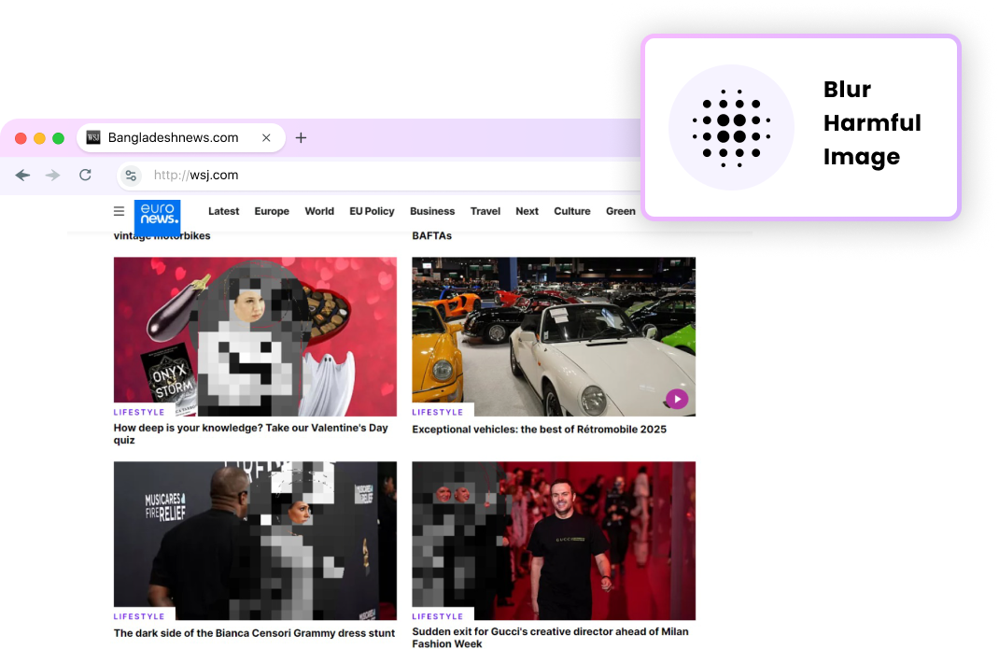This screenshot has width=999, height=663.
Task: Go back to the previous page
Action: (21, 175)
